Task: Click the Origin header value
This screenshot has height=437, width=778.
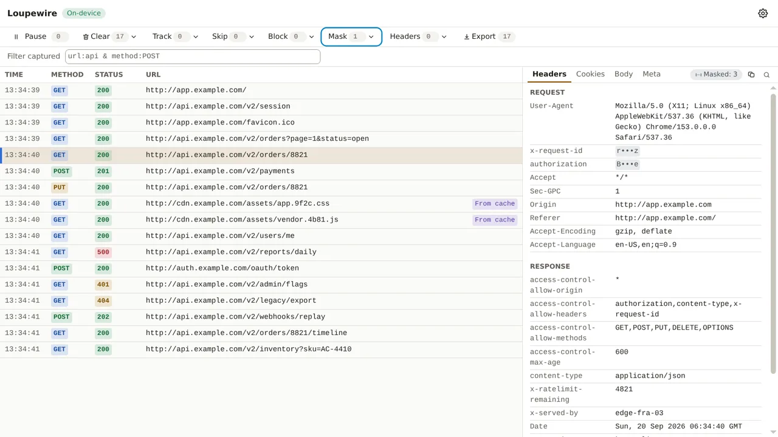Action: [663, 205]
